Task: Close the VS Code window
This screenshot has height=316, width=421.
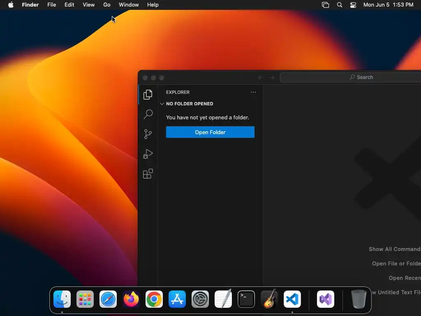Action: point(145,78)
